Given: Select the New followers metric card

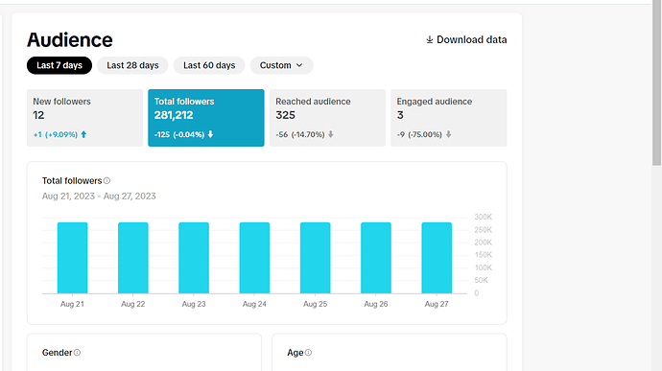Looking at the screenshot, I should (84, 118).
